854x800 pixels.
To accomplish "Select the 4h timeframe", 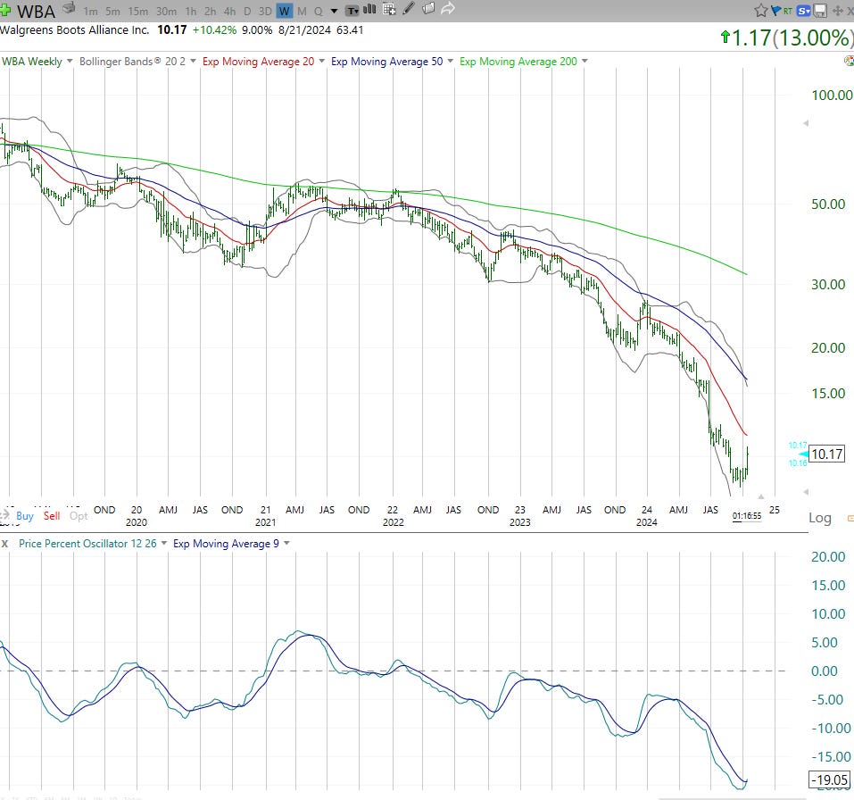I will tap(230, 11).
